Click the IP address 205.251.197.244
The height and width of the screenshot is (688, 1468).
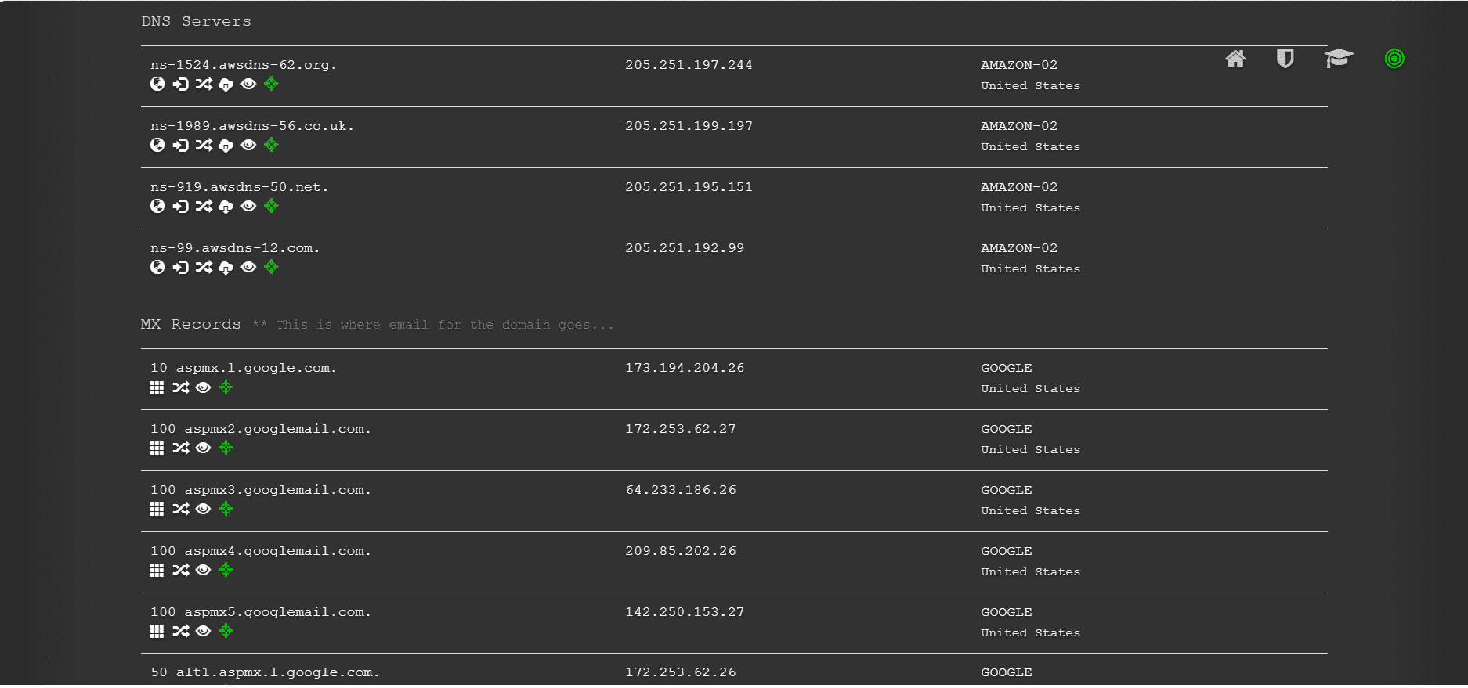click(x=689, y=65)
